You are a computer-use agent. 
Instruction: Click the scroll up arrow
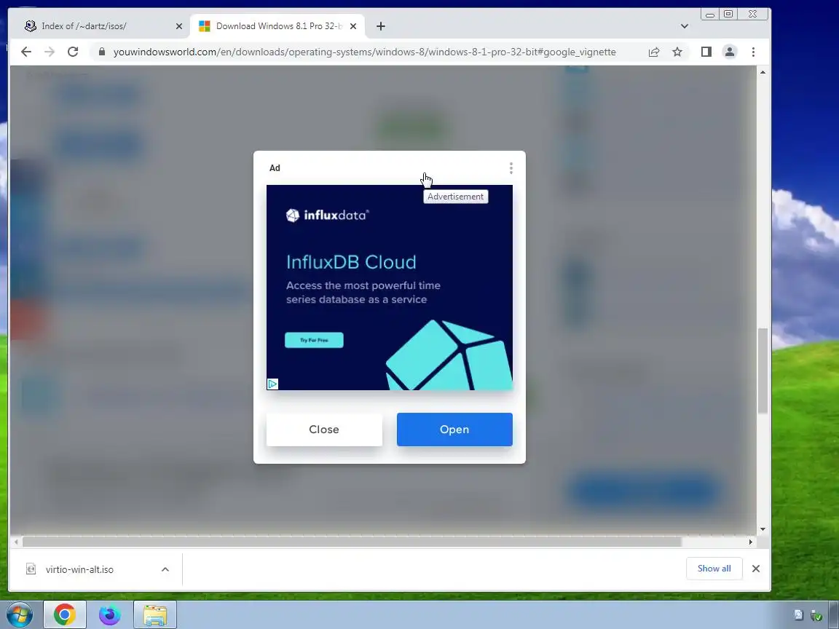pos(763,72)
